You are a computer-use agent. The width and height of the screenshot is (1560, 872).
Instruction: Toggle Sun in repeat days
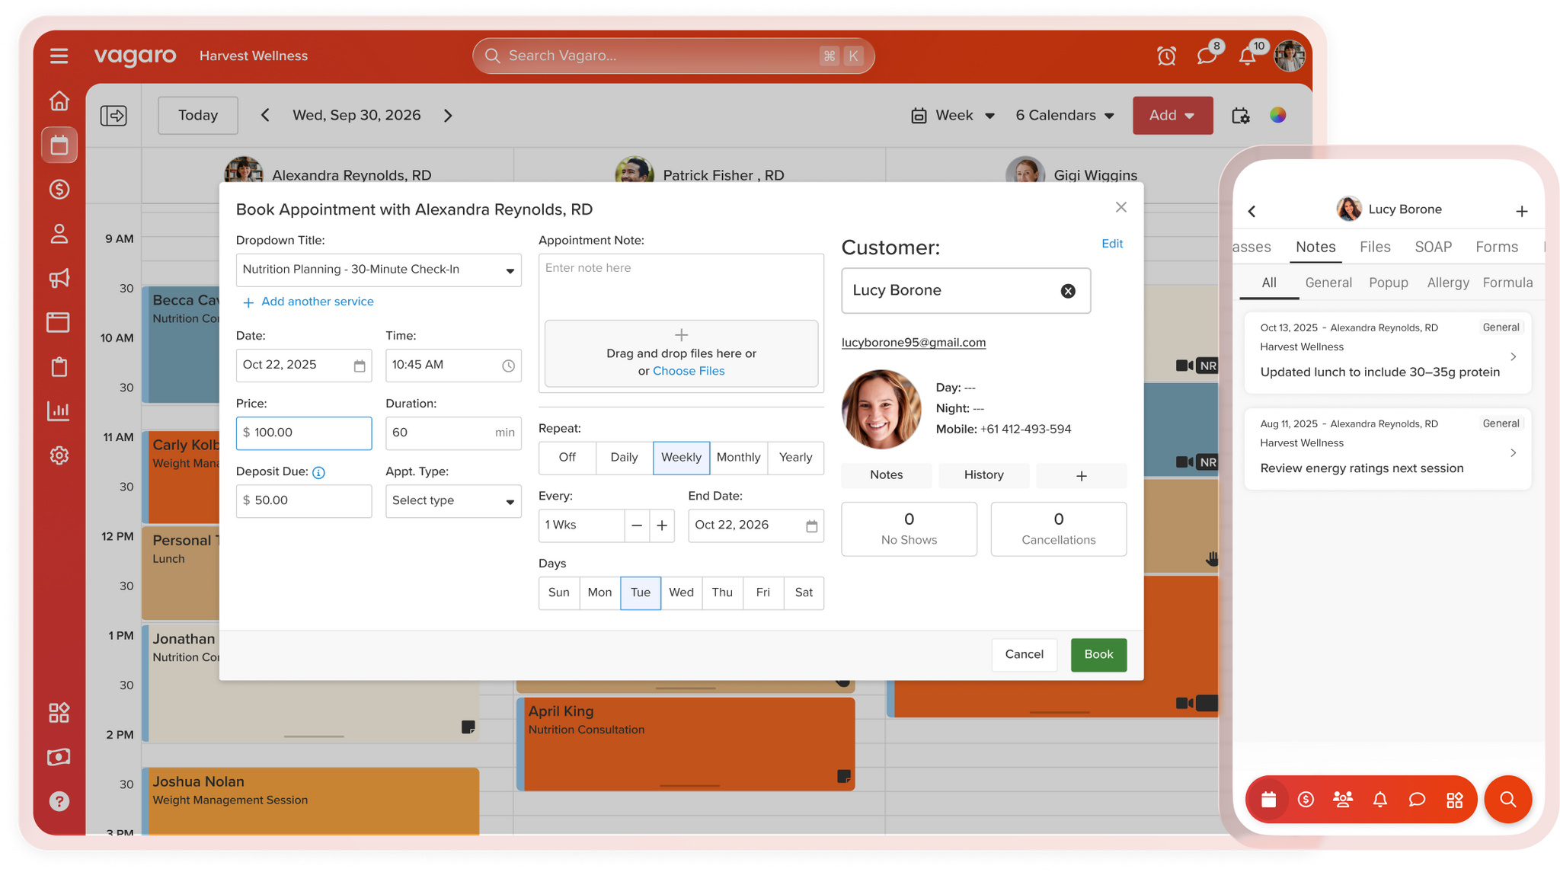tap(559, 593)
